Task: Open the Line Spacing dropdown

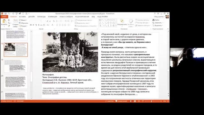Action: point(72,21)
